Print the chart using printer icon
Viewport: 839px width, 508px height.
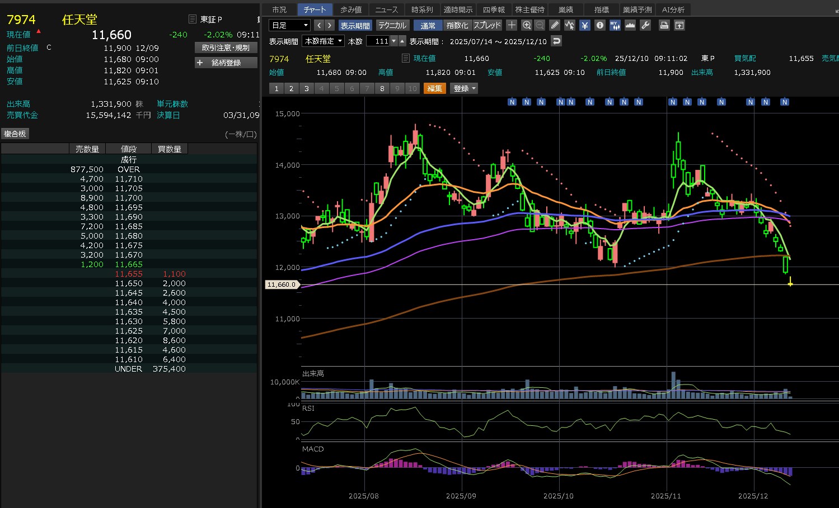point(664,25)
